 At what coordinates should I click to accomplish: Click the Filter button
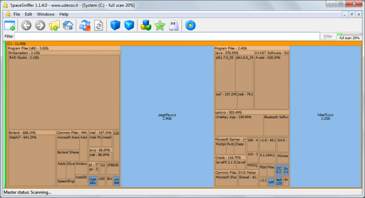[328, 37]
